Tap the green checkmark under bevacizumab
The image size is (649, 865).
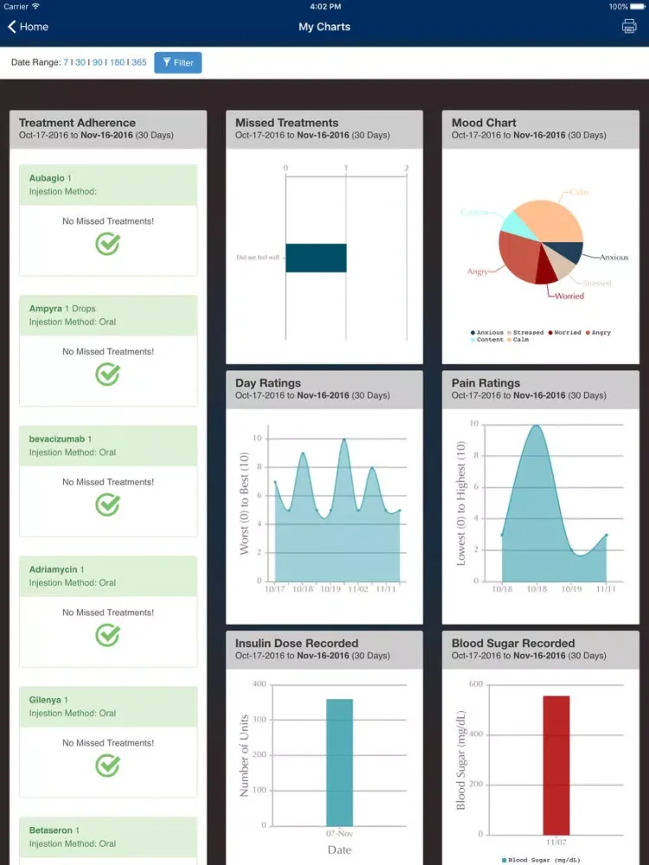(x=107, y=505)
